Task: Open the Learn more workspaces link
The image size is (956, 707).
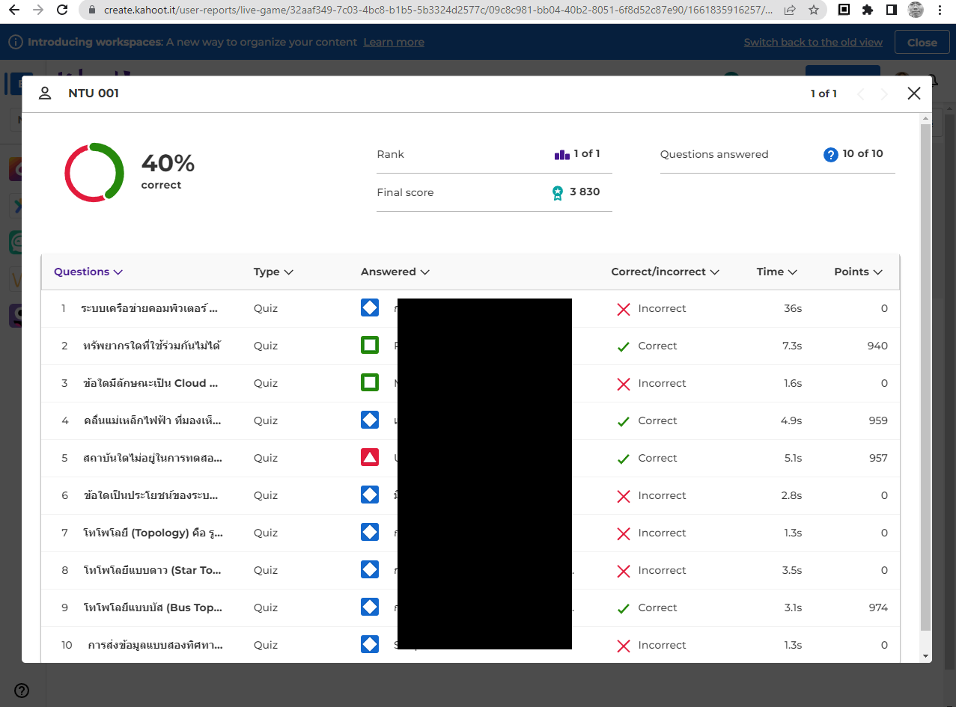Action: click(x=394, y=43)
